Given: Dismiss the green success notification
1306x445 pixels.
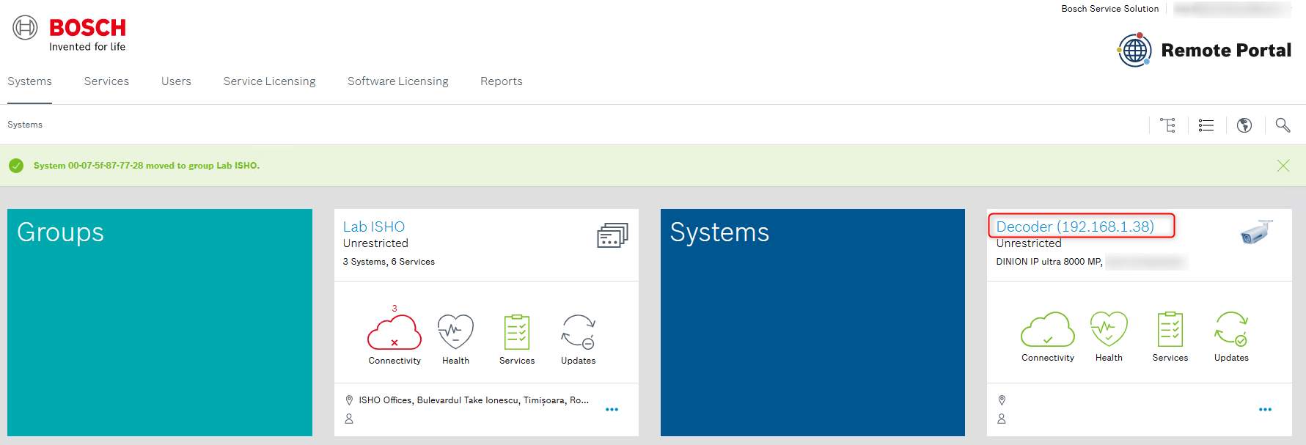Looking at the screenshot, I should pos(1283,166).
